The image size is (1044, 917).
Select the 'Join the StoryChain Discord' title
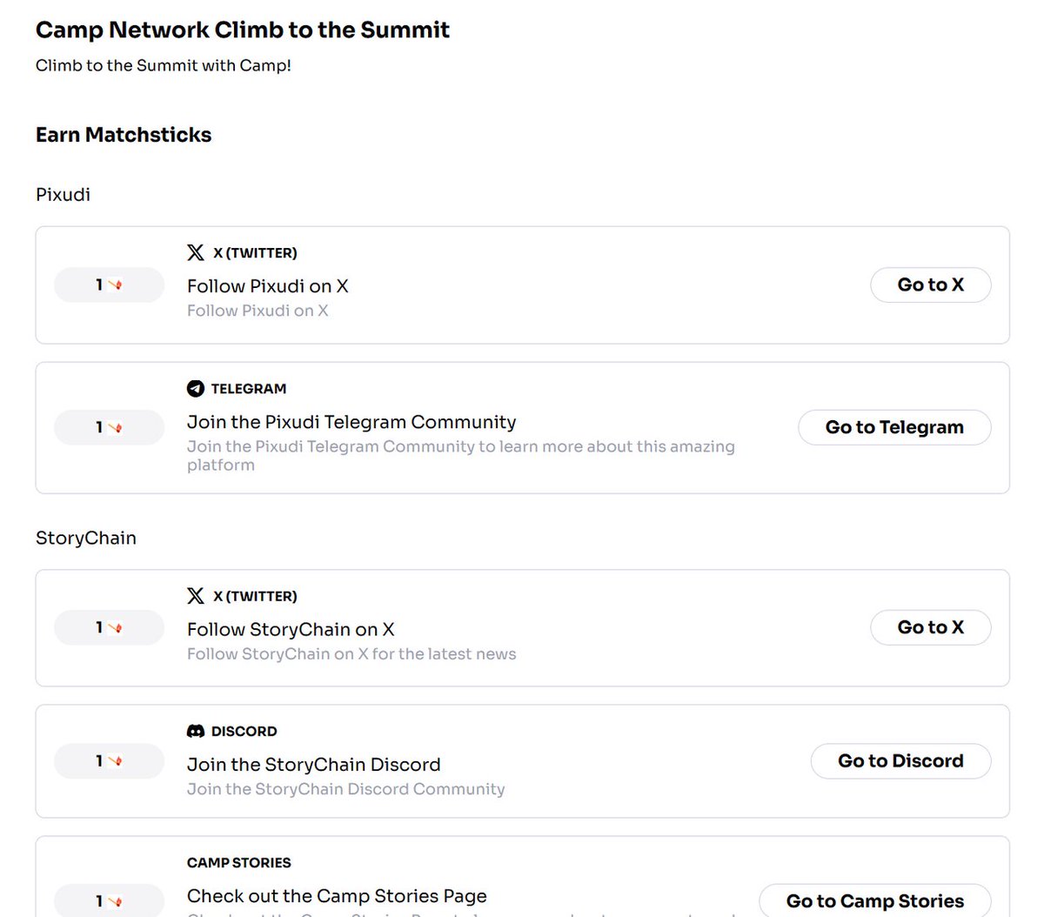click(314, 765)
